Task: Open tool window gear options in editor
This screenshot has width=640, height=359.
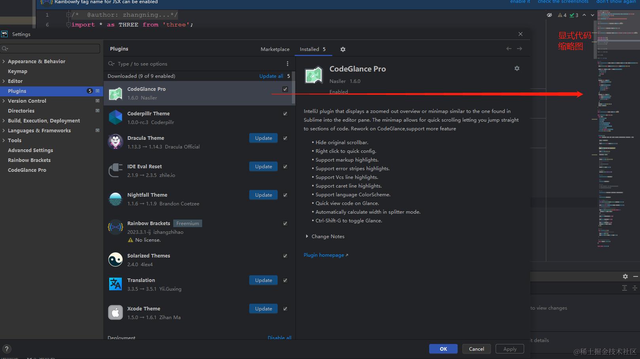Action: [x=625, y=276]
